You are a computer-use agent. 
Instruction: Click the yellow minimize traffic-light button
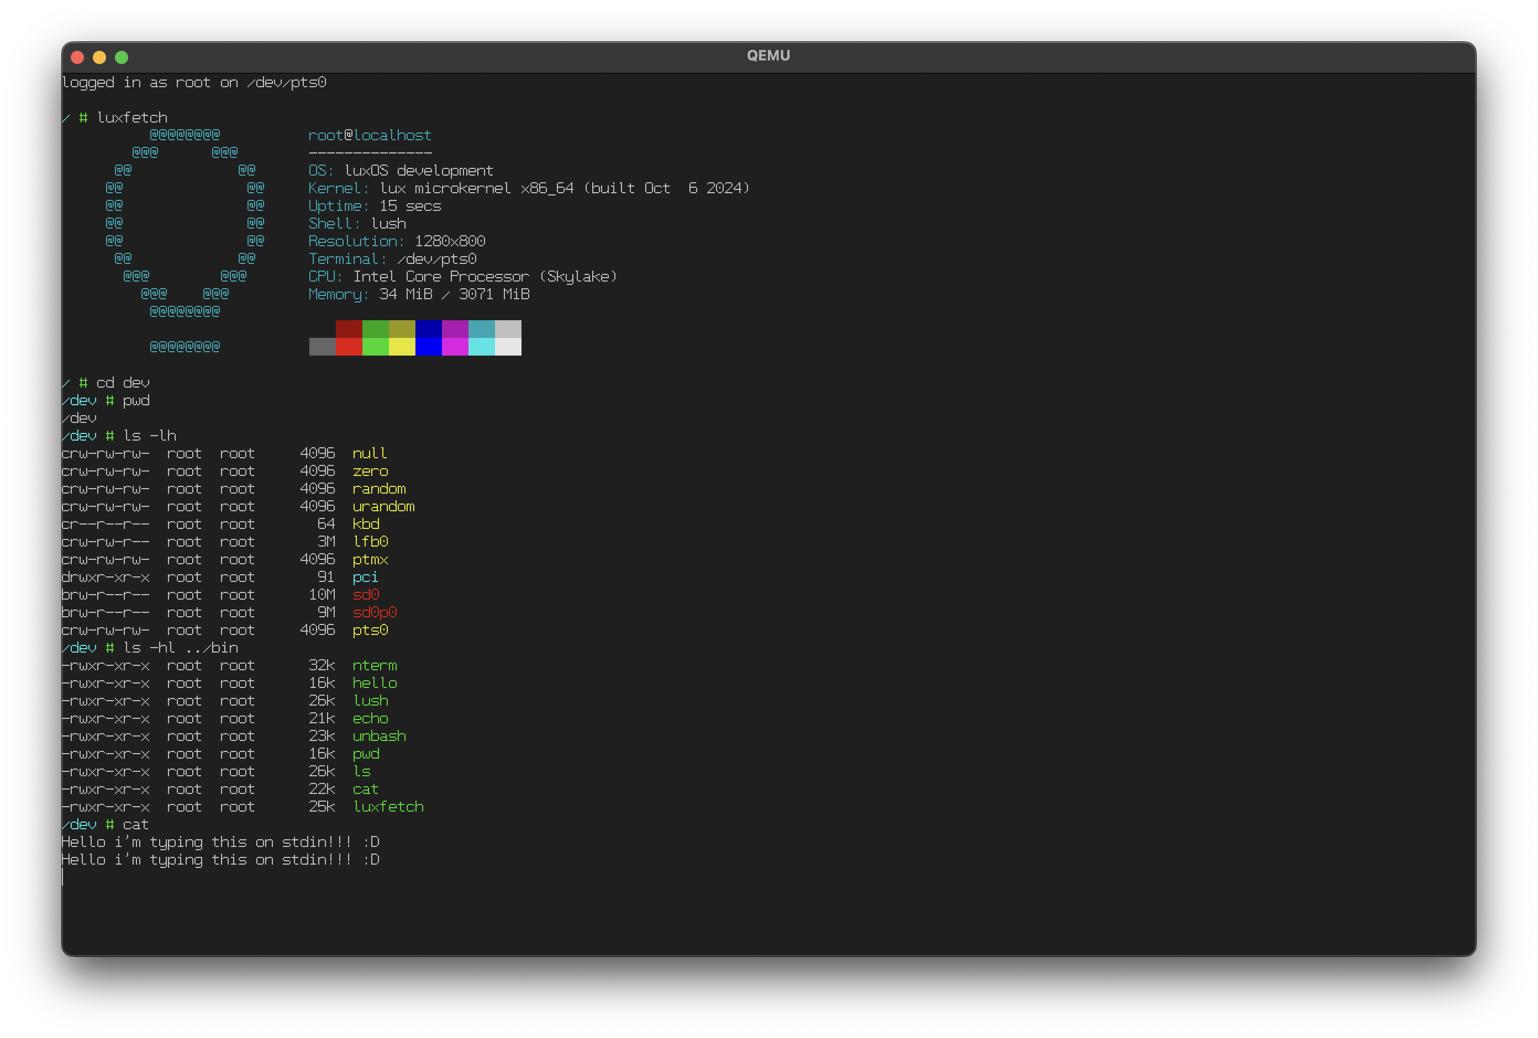pos(99,57)
